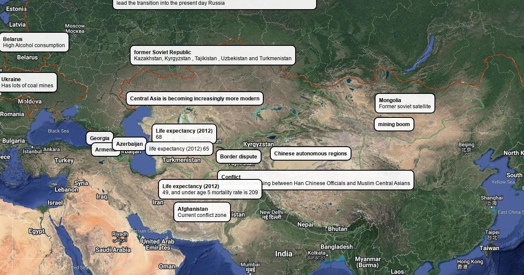
Task: Select the Saudi Arabia country name
Action: pos(113,250)
